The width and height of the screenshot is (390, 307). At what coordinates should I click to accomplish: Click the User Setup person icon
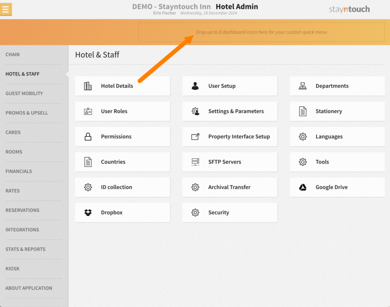(195, 86)
